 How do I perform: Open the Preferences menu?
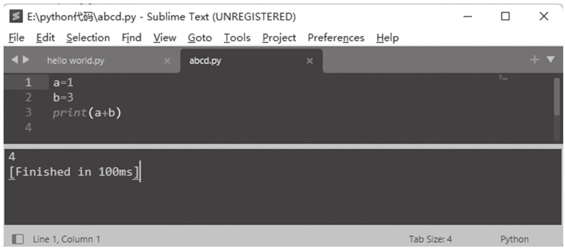click(x=336, y=38)
